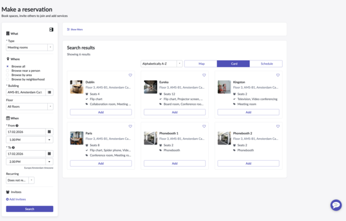Open the 1.00 PM start time dropdown
346x221 pixels.
(29, 140)
